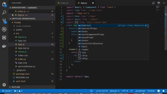Viewport: 167px width, 94px height.
Task: Open Home.js file
Action: pos(32,52)
